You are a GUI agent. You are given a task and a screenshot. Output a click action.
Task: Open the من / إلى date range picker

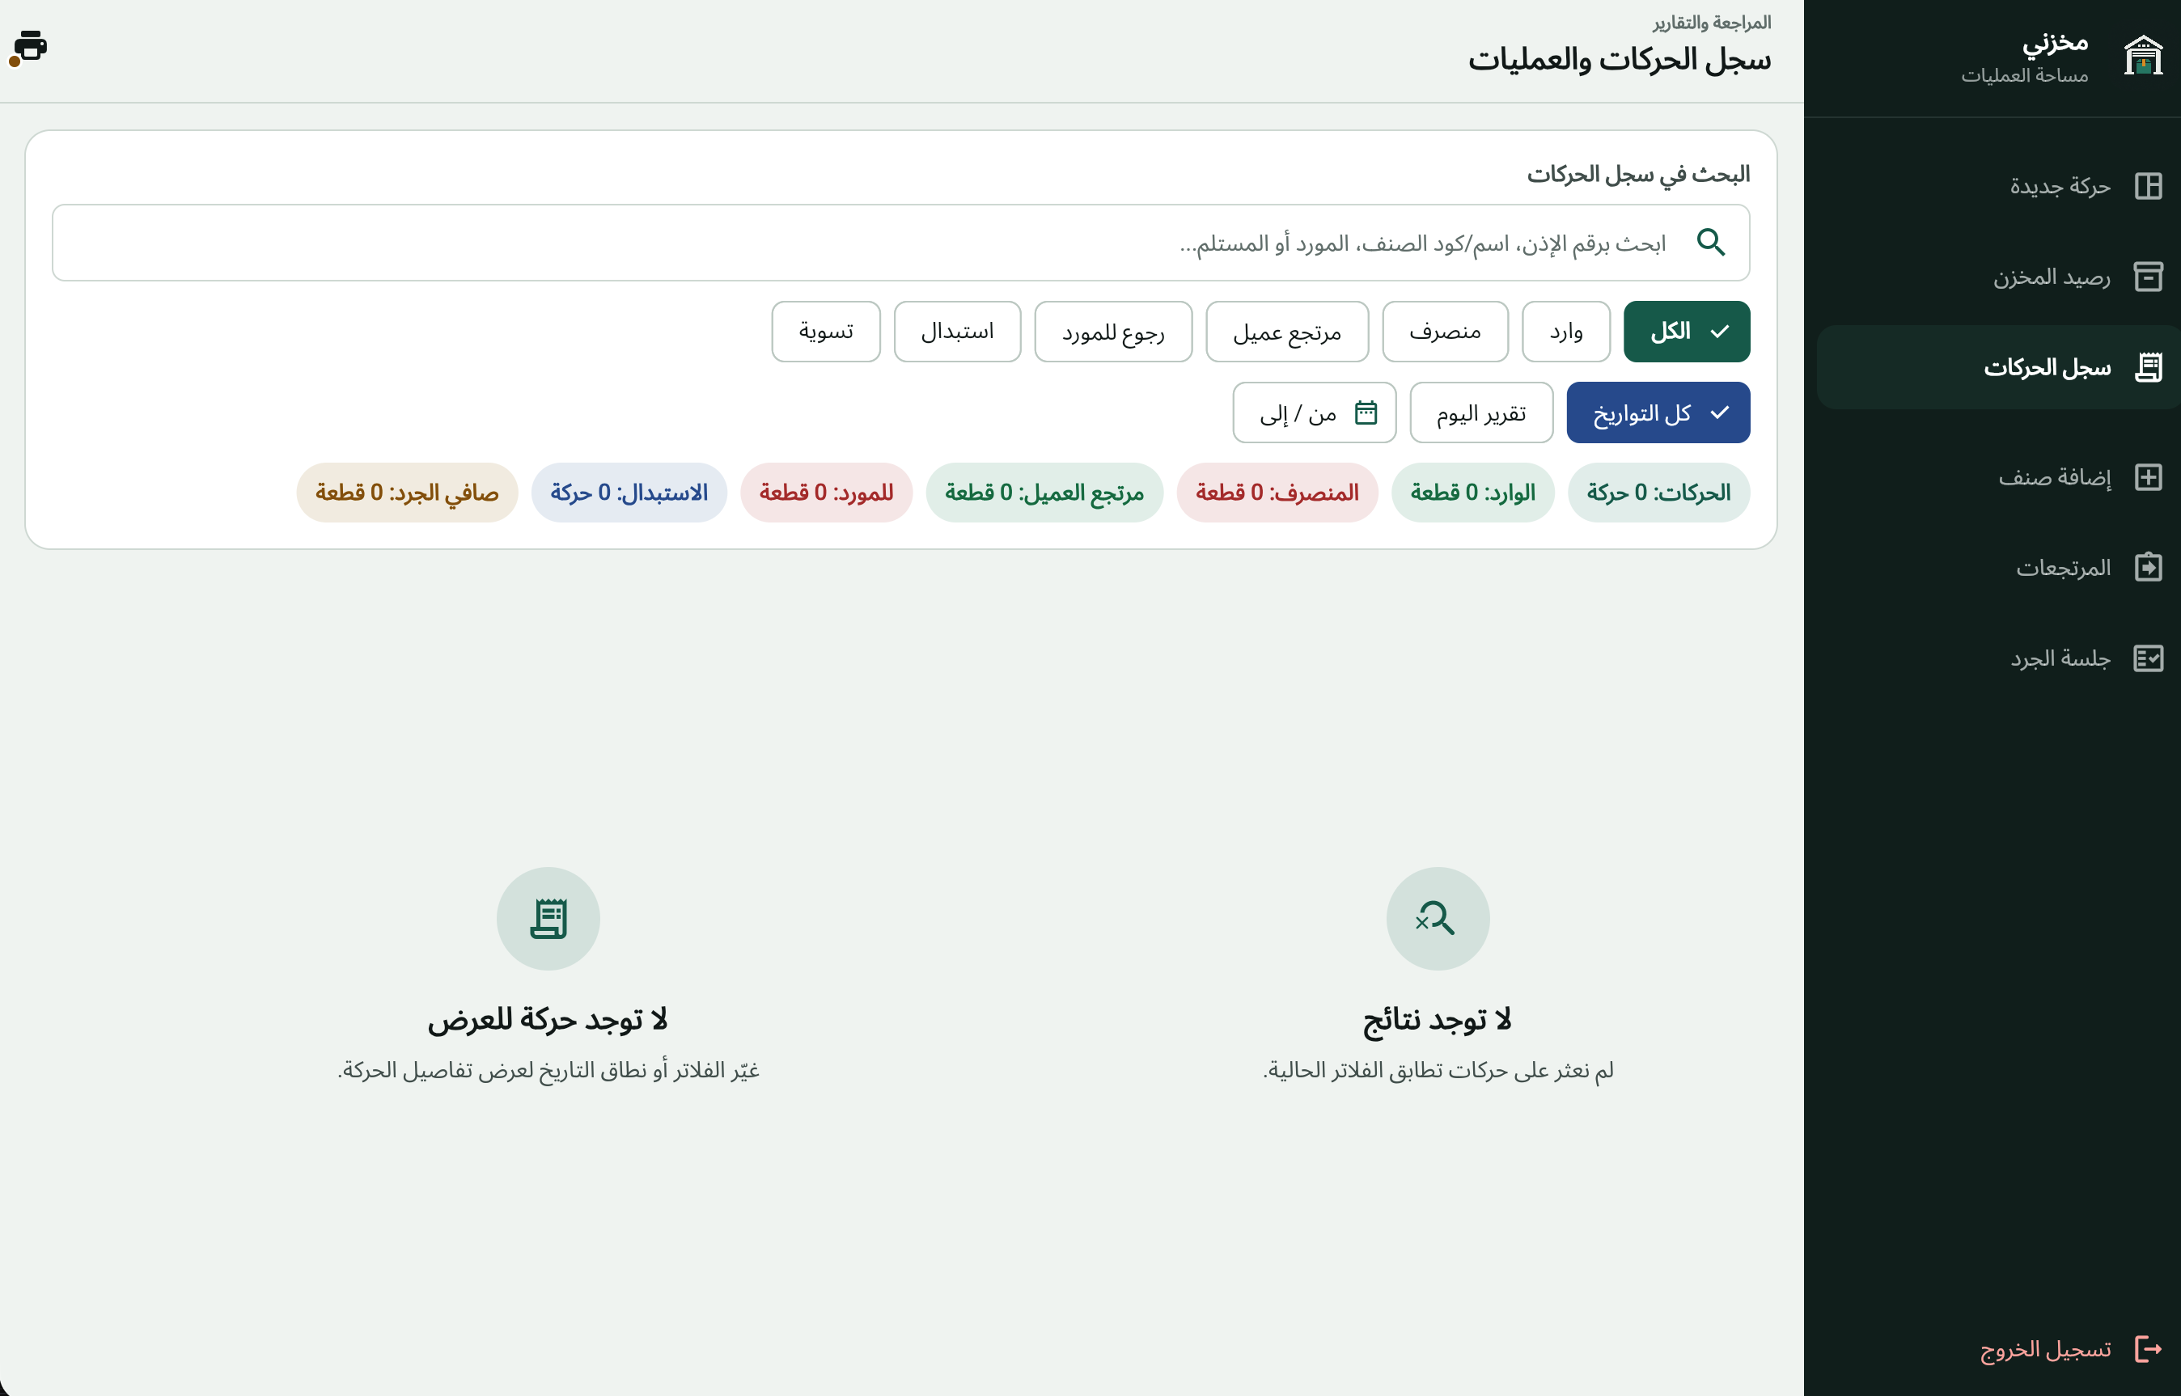pos(1315,412)
